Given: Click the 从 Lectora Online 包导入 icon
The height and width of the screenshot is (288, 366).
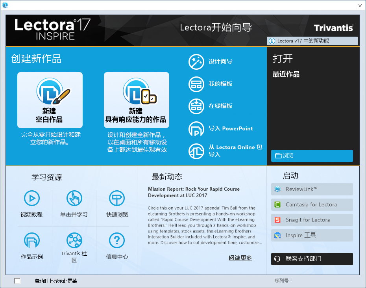Looking at the screenshot, I should (196, 151).
